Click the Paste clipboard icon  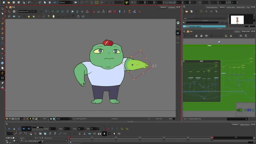tap(50, 3)
